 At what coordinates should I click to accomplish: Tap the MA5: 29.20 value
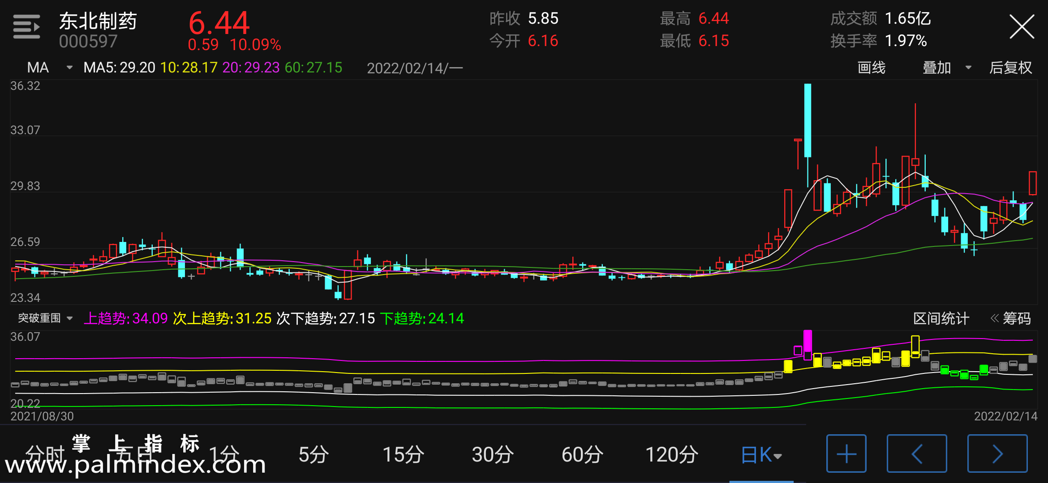tap(119, 68)
